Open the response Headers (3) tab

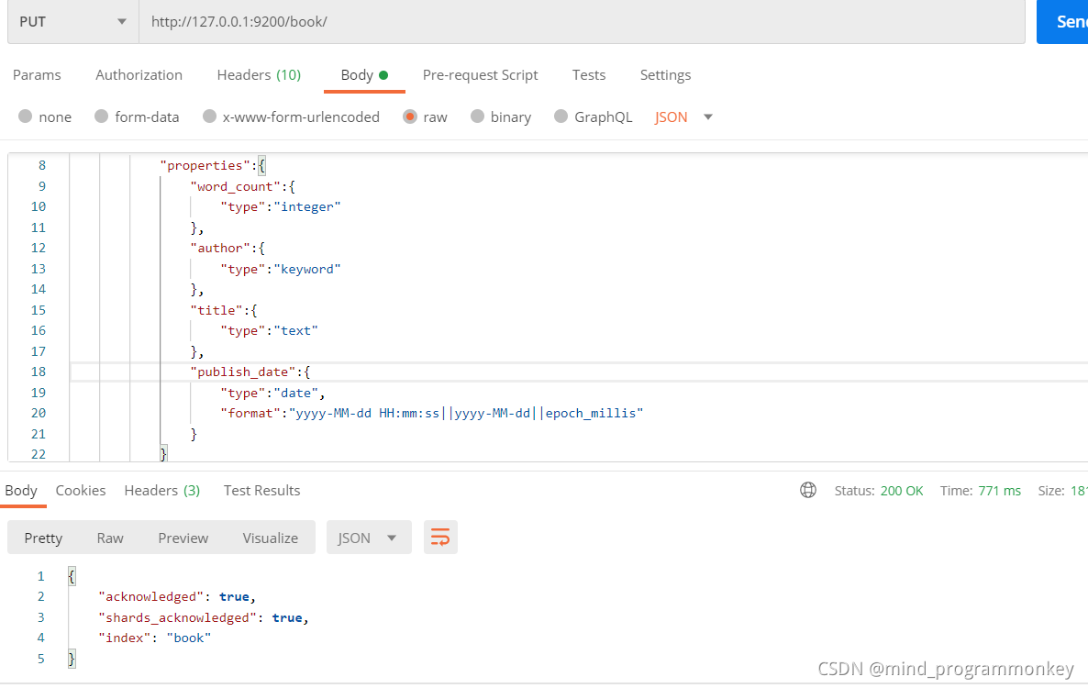162,491
